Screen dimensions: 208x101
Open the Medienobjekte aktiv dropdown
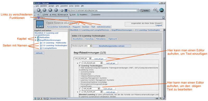pos(82,46)
